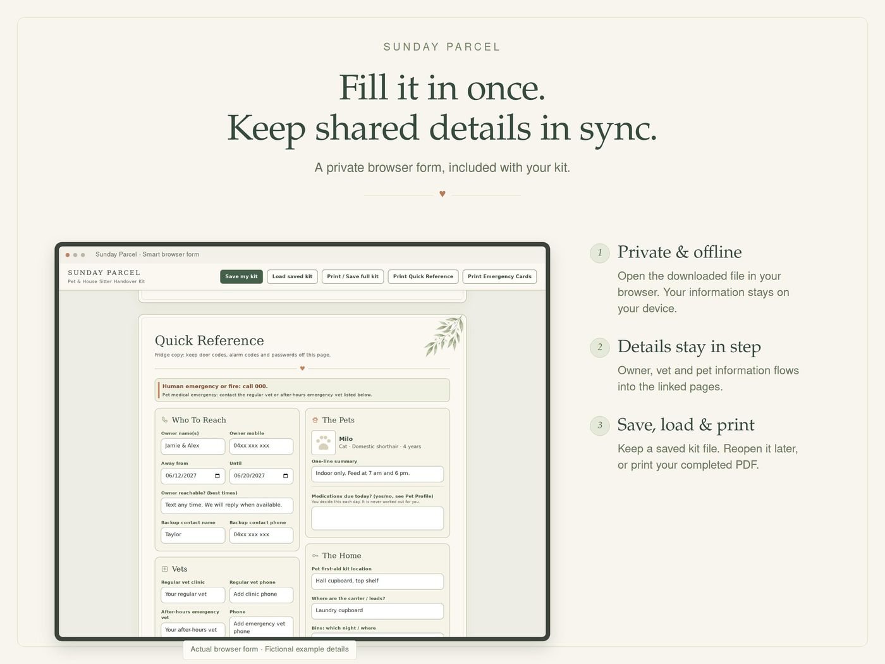Click Milo's paw print photo placeholder
This screenshot has height=664, width=885.
click(323, 443)
